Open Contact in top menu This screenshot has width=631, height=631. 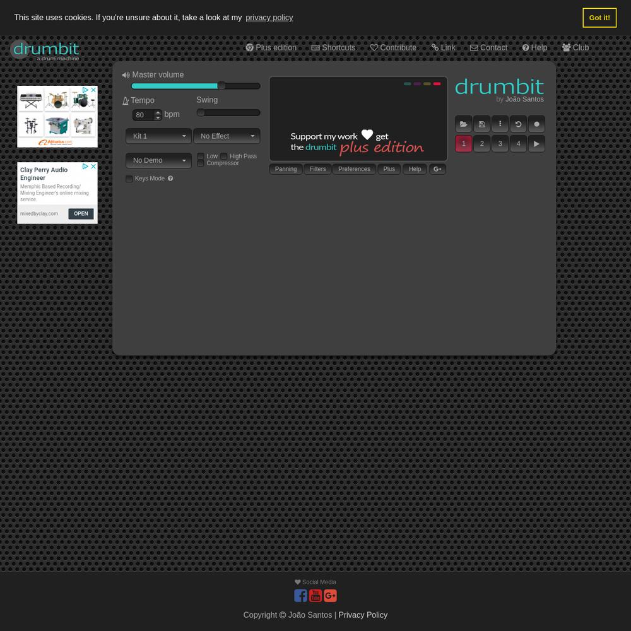click(488, 47)
